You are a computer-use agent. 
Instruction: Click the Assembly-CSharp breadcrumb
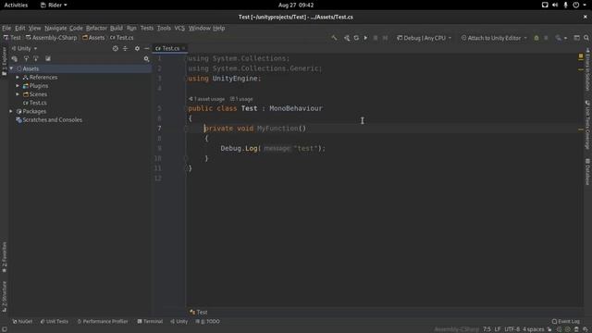coord(51,38)
